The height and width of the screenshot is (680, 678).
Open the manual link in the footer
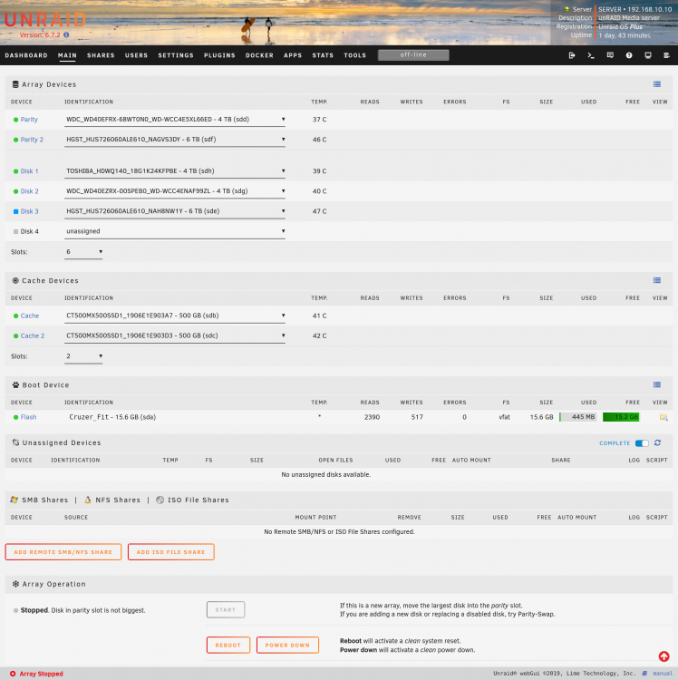[x=663, y=674]
